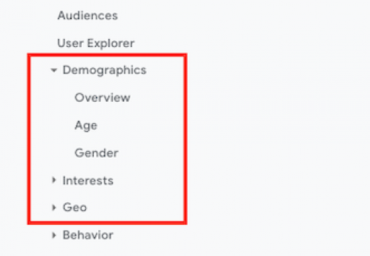Select the Behavior section label
This screenshot has height=256, width=370.
[x=88, y=235]
